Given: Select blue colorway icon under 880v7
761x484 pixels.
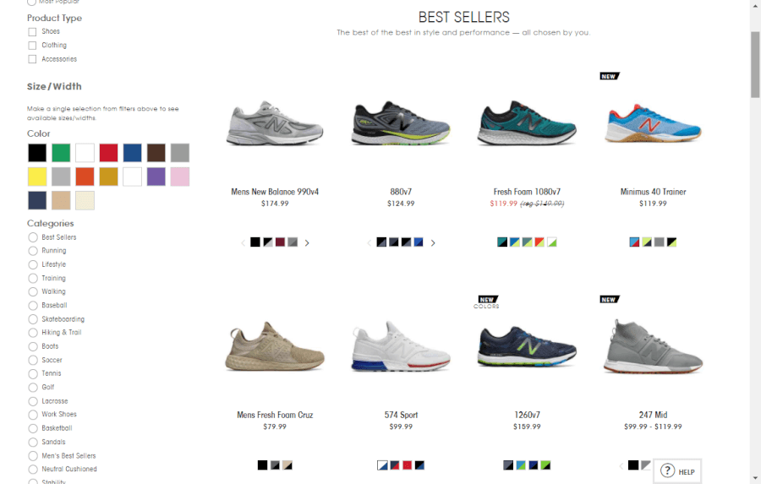Looking at the screenshot, I should [x=419, y=242].
